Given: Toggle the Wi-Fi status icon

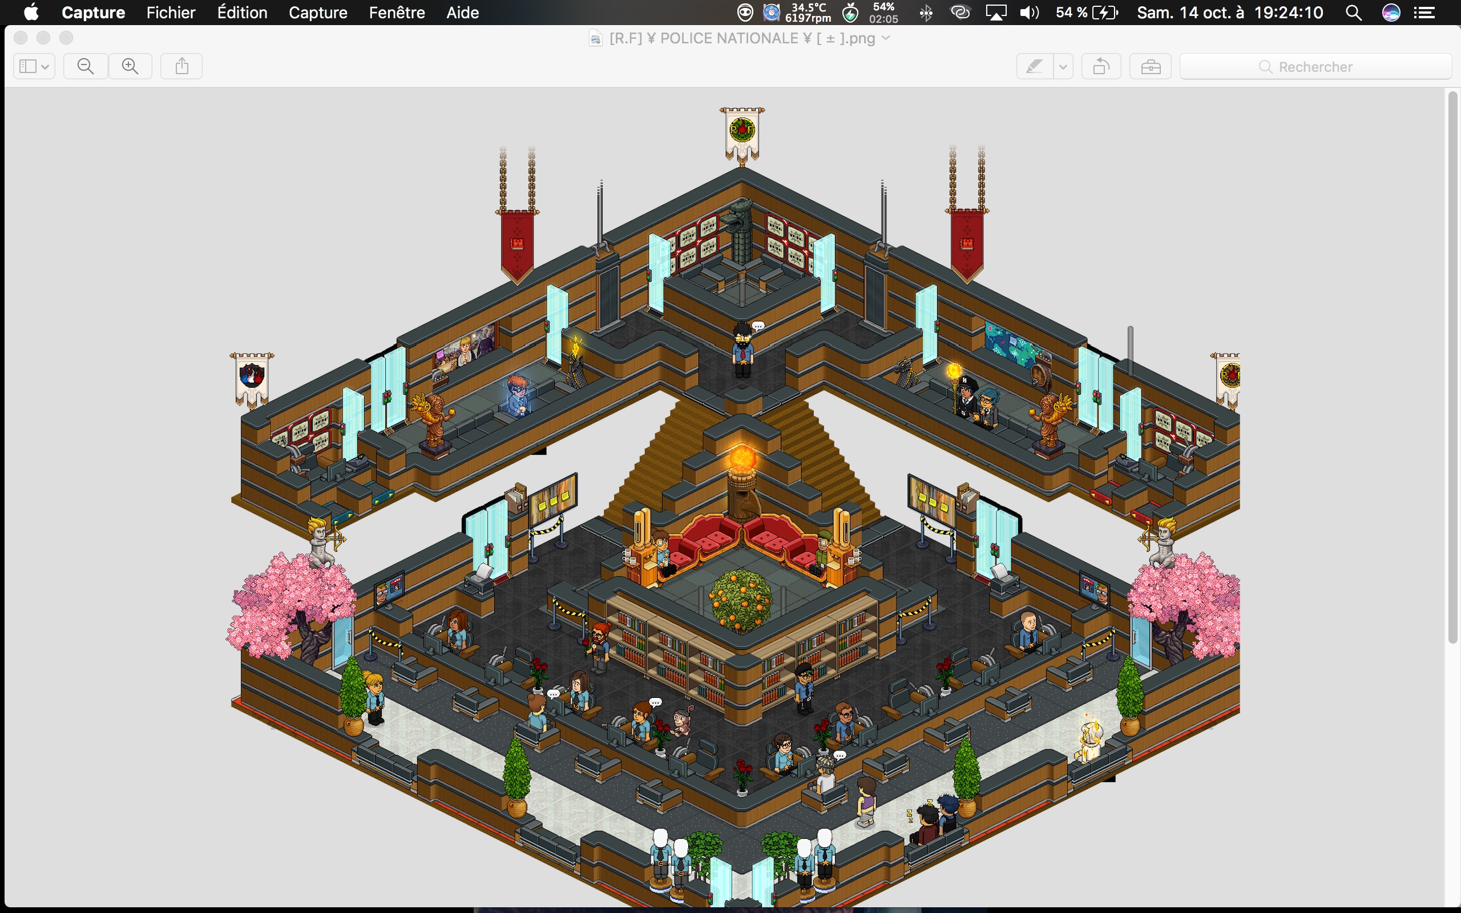Looking at the screenshot, I should pos(959,13).
